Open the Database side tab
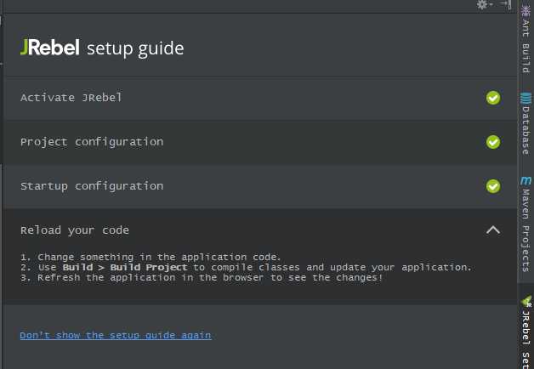 coord(525,123)
